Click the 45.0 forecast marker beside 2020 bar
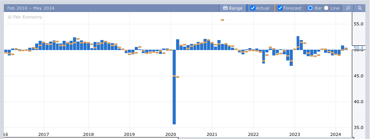 coord(178,77)
